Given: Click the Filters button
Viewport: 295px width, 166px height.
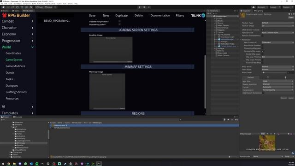Looking at the screenshot, I should pos(180,16).
